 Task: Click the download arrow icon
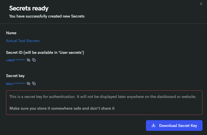[154, 126]
